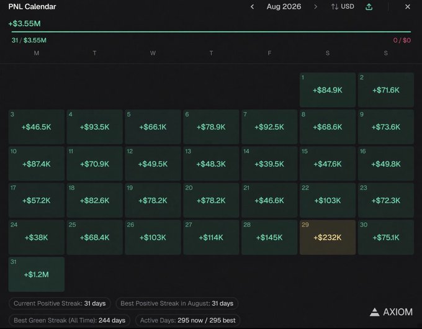Select day 27 cell +$114K
422x329 pixels.
coord(211,237)
